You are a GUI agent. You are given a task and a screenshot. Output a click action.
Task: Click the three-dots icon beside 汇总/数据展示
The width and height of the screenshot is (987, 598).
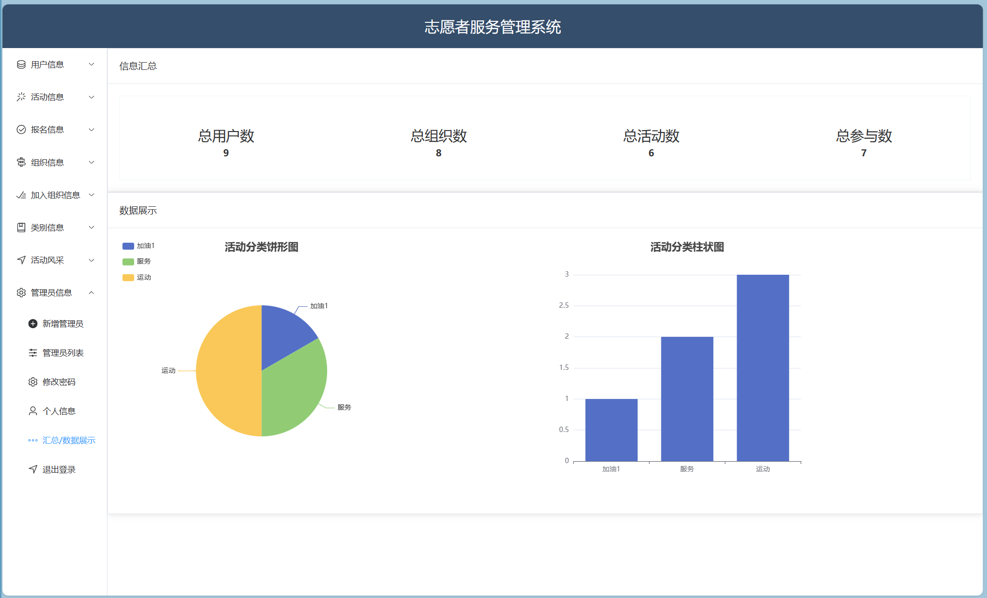pos(33,440)
